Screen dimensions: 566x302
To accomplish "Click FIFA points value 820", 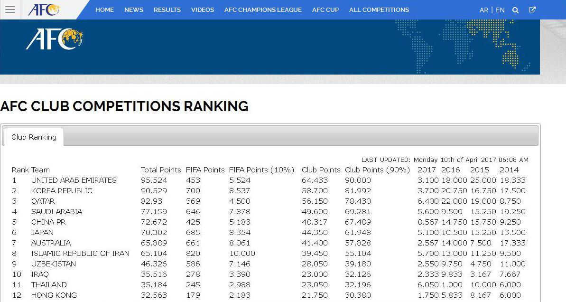I will pos(193,254).
